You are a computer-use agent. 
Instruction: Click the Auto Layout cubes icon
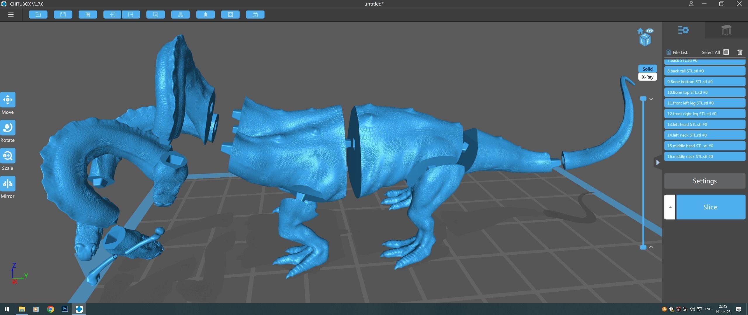tap(181, 15)
